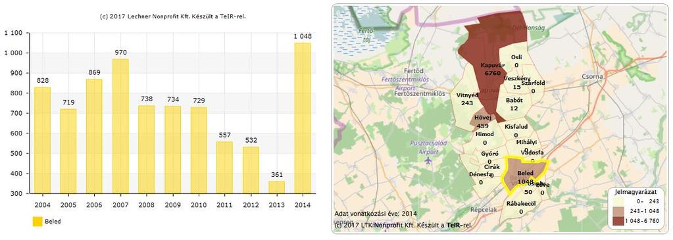Click the 2005 bar labeled 719
The width and height of the screenshot is (673, 240).
(68, 151)
